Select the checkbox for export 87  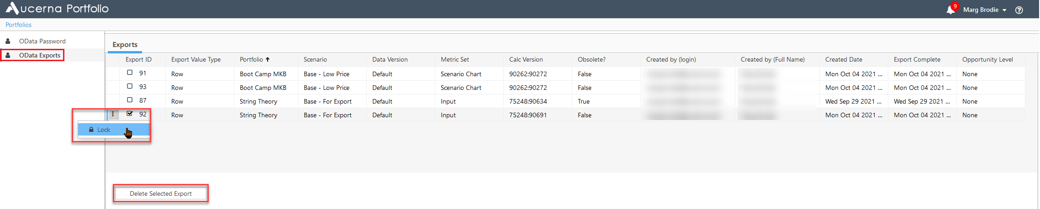tap(130, 100)
